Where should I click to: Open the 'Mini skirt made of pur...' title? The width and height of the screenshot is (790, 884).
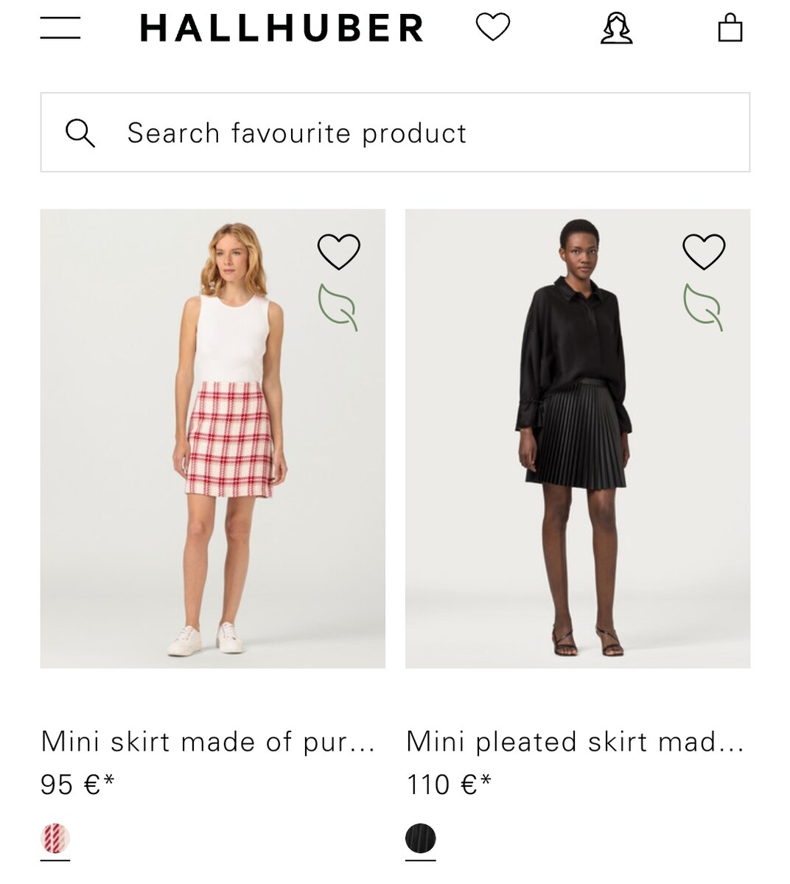click(208, 741)
